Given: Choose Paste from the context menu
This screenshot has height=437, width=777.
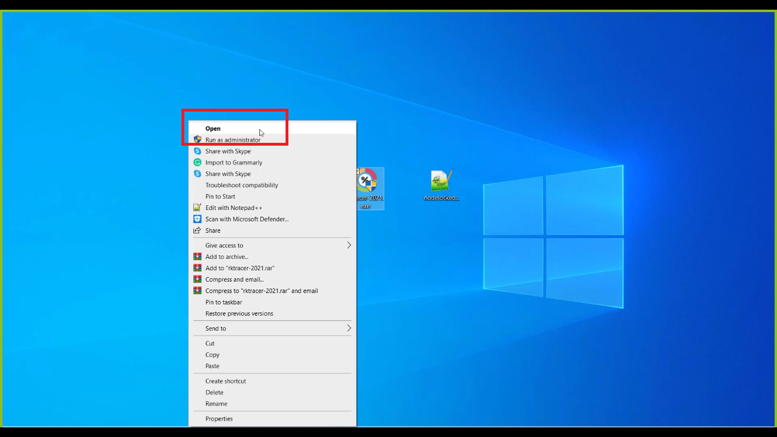Looking at the screenshot, I should (272, 366).
